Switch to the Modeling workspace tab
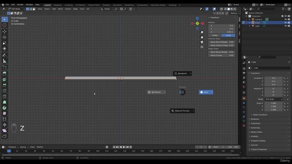Image resolution: width=292 pixels, height=164 pixels. (x=57, y=5)
